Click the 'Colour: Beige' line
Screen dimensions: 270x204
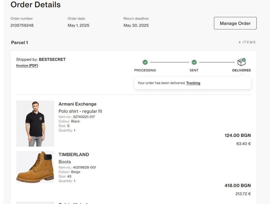click(69, 172)
